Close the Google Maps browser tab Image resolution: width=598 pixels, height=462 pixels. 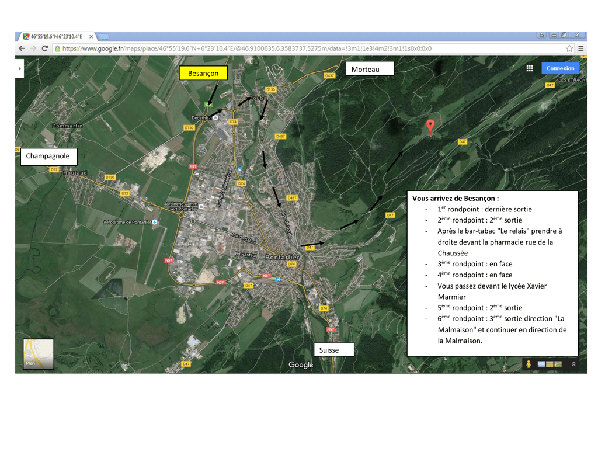tap(91, 37)
